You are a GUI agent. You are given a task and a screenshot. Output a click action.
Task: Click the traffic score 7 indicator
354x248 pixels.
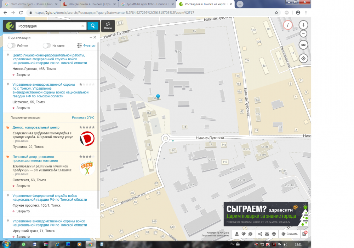[x=288, y=25]
